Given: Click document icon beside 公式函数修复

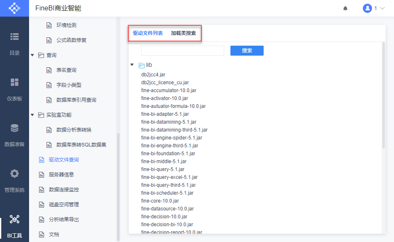Looking at the screenshot, I should point(49,40).
